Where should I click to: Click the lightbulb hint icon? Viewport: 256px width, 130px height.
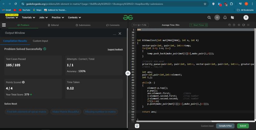pos(137,126)
